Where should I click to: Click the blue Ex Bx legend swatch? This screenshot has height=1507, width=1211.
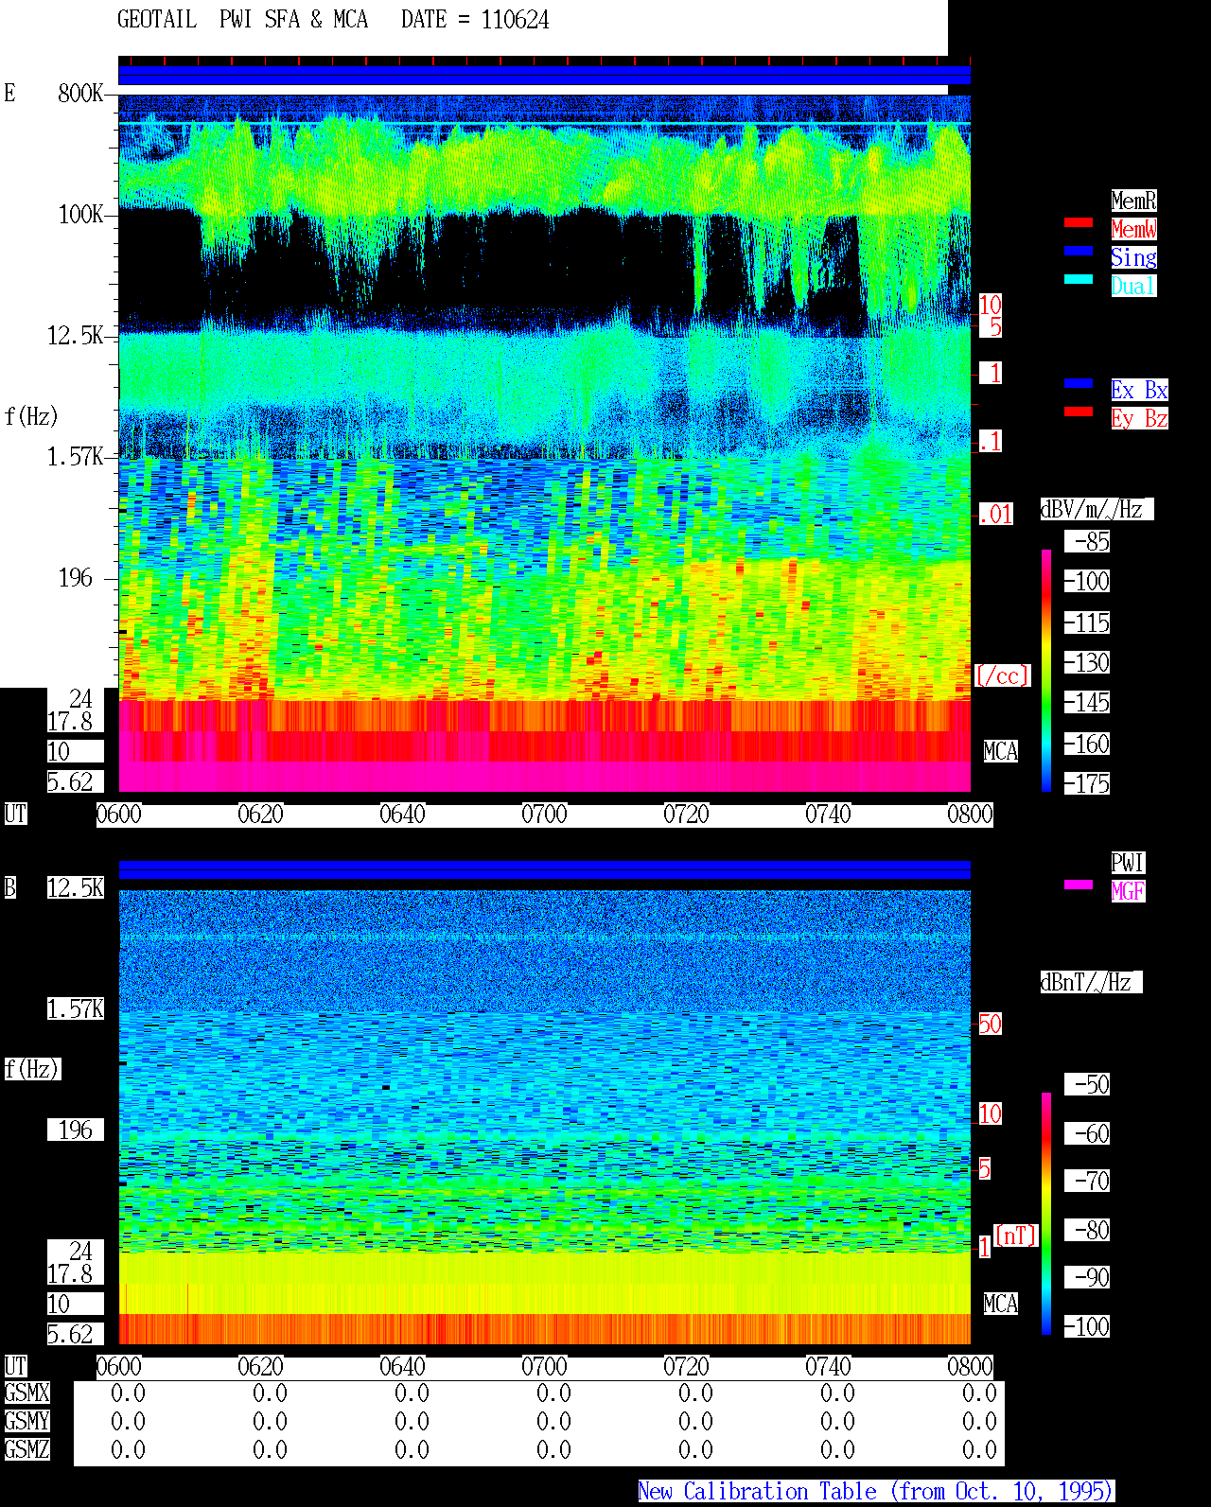(x=1079, y=383)
